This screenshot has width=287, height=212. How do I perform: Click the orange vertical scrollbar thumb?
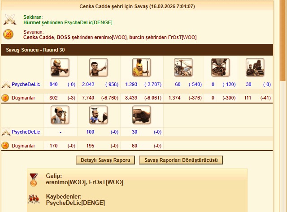point(283,40)
